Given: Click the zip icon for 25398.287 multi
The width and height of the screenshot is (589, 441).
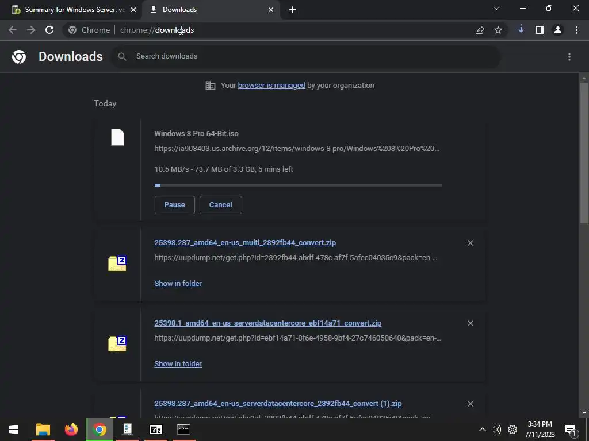Looking at the screenshot, I should [x=117, y=263].
